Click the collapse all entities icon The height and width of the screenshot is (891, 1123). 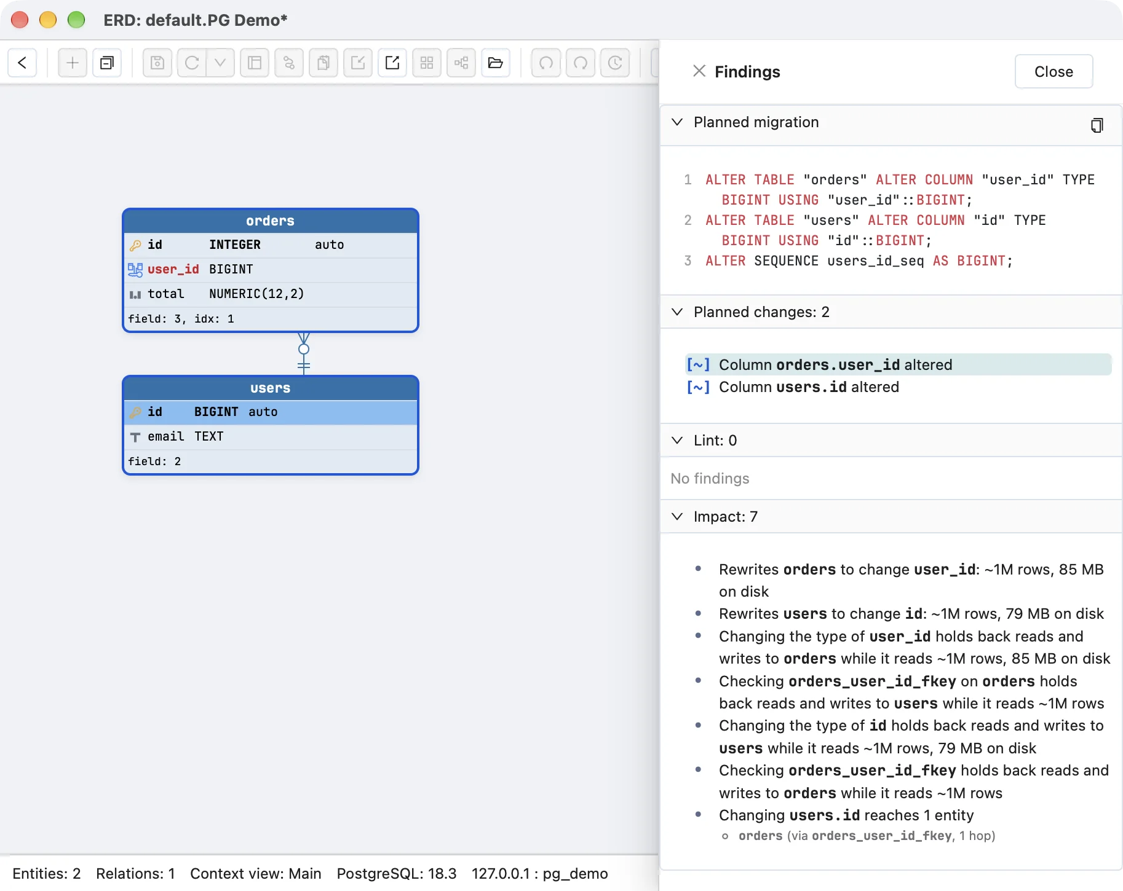(x=107, y=63)
